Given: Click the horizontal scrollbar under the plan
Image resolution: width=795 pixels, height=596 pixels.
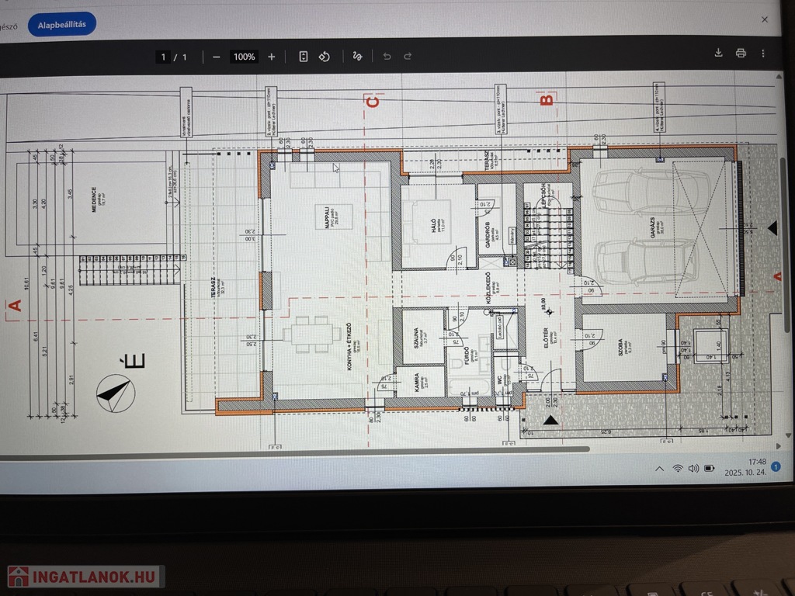Looking at the screenshot, I should pos(311,450).
